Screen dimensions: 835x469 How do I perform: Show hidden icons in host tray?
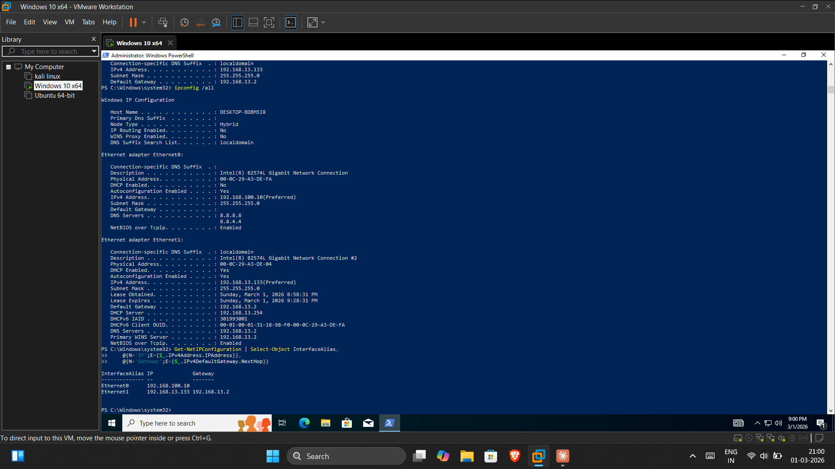(x=693, y=456)
